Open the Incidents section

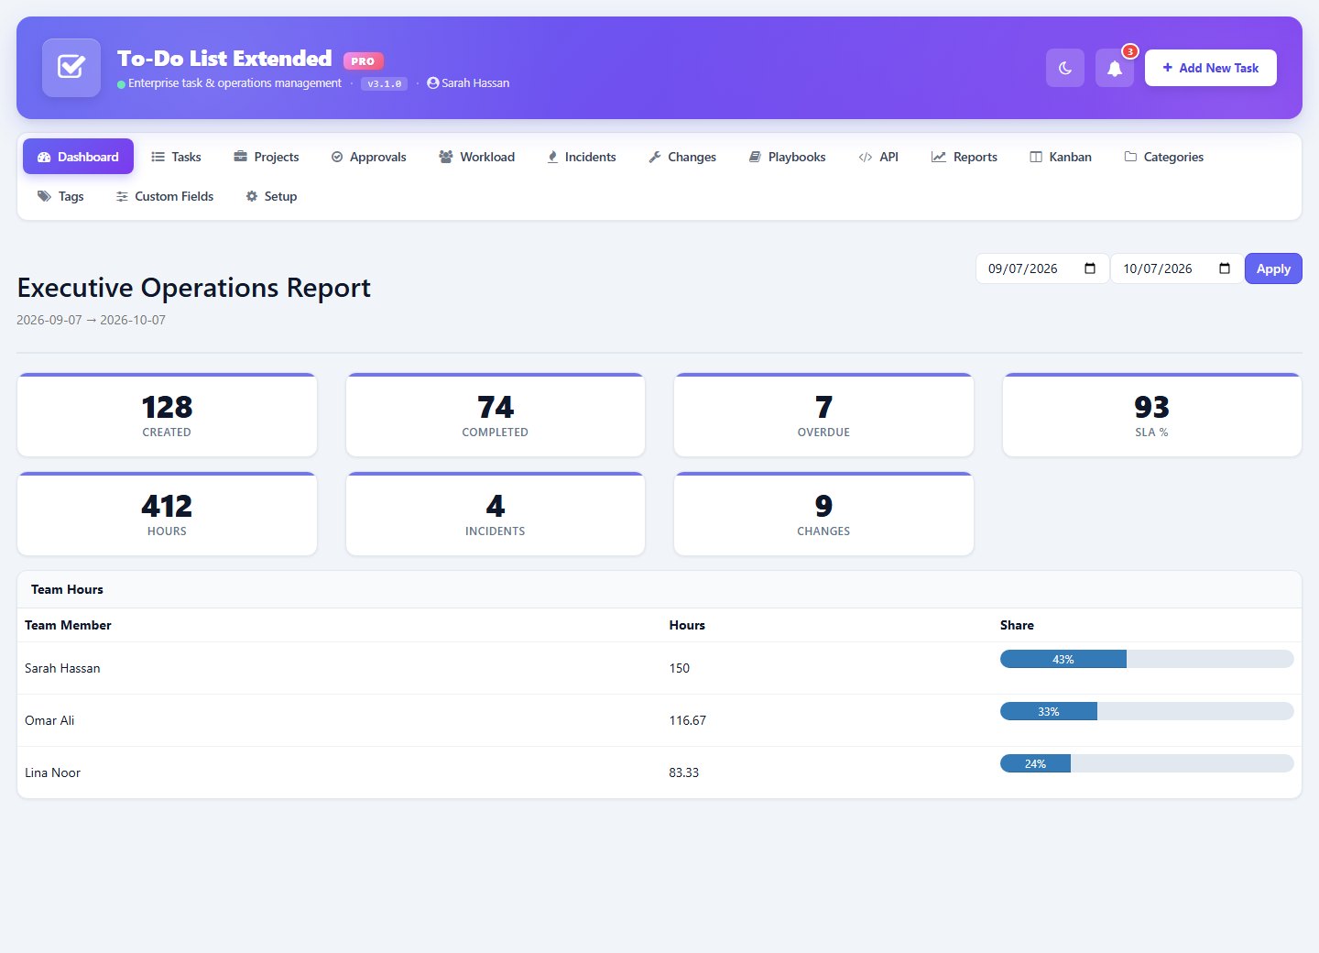click(x=582, y=157)
